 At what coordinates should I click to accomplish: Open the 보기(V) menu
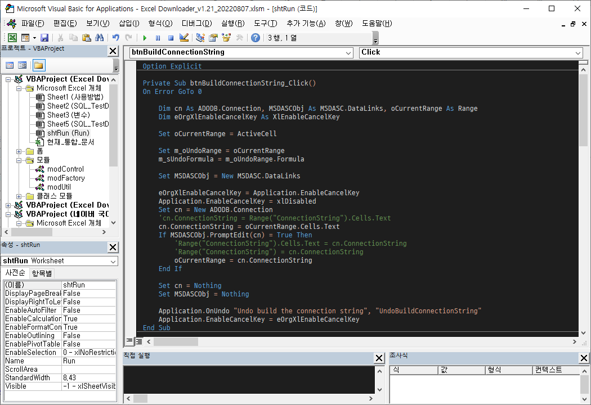click(x=97, y=24)
